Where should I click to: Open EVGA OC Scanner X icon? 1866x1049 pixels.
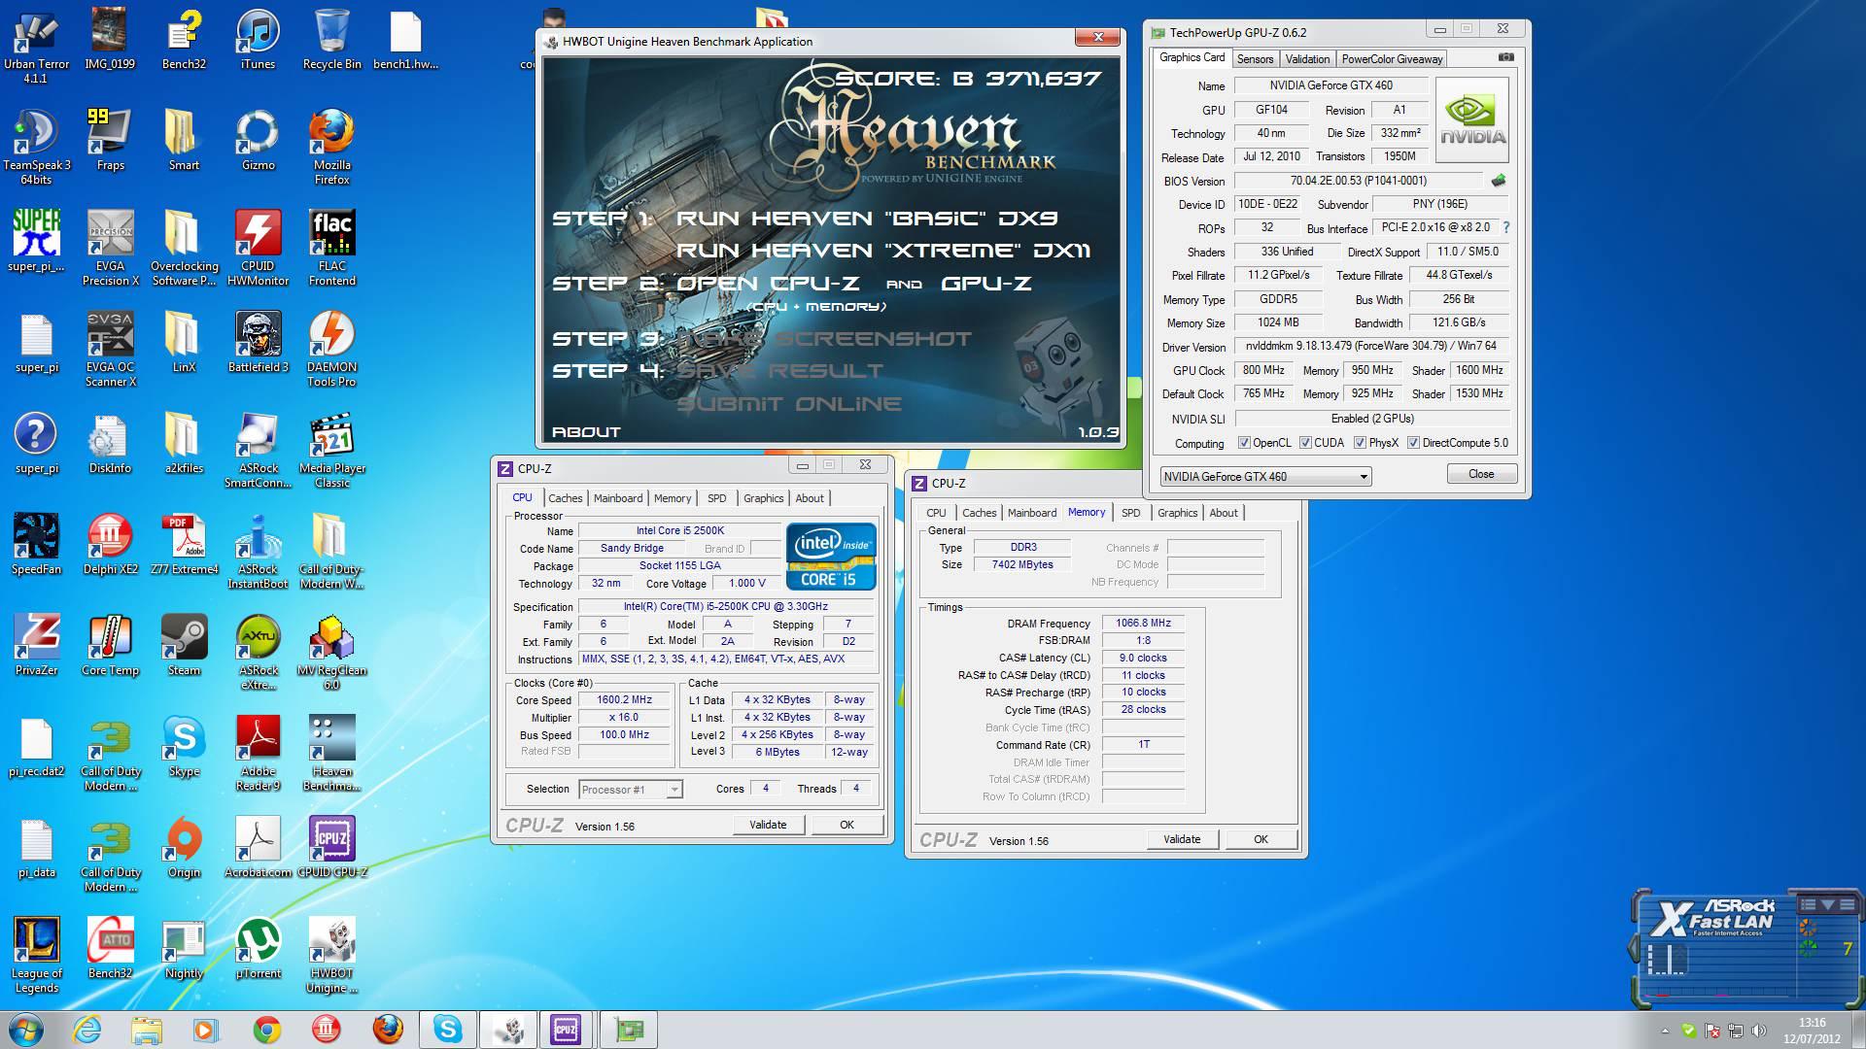[x=110, y=350]
